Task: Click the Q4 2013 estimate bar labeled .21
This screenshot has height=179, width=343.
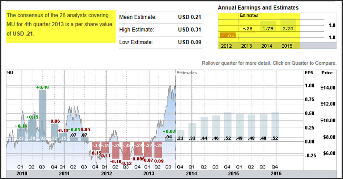Action: pyautogui.click(x=180, y=136)
